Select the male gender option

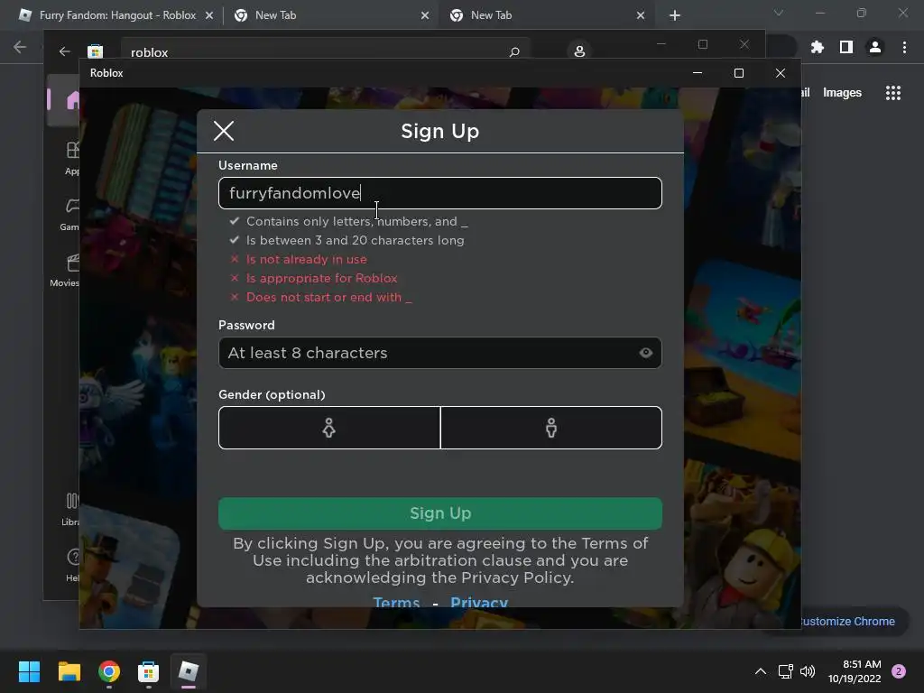tap(551, 428)
